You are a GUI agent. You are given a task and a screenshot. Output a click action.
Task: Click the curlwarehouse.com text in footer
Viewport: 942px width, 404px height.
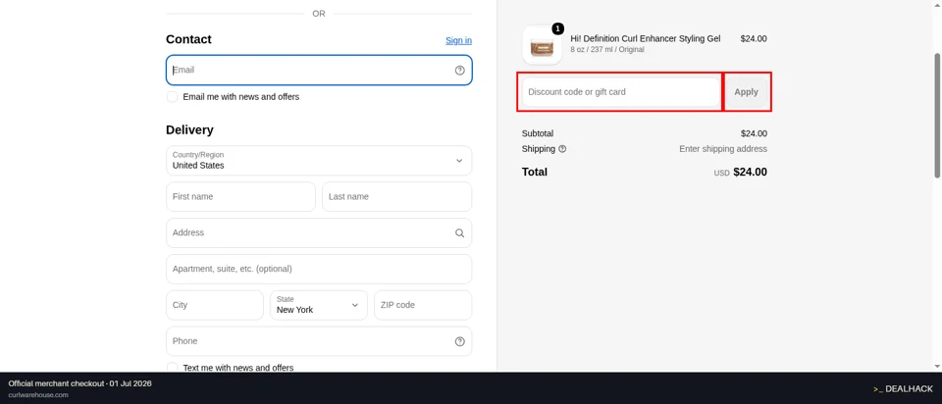[38, 395]
